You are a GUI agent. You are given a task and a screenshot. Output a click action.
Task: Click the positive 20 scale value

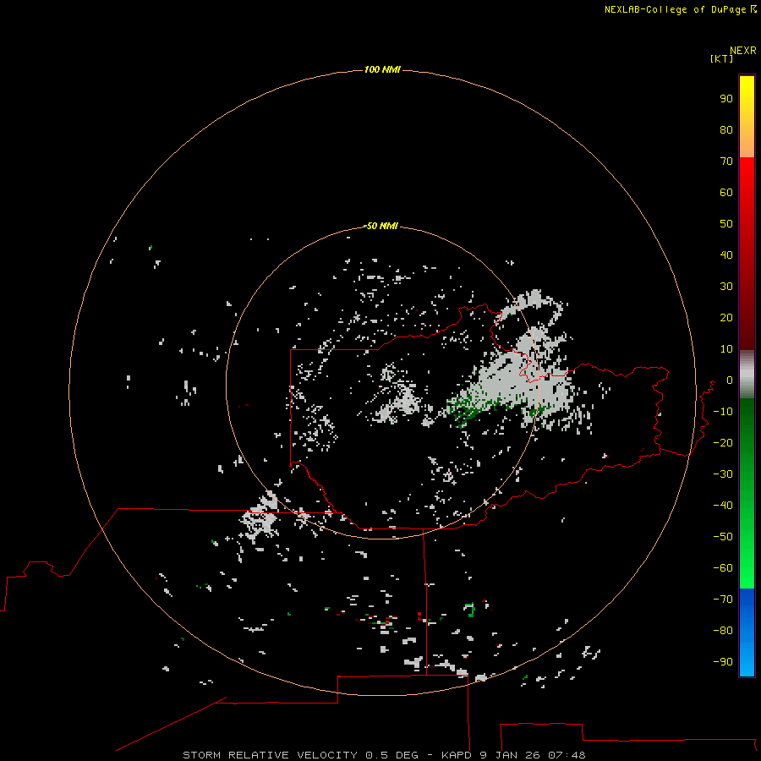[x=726, y=317]
